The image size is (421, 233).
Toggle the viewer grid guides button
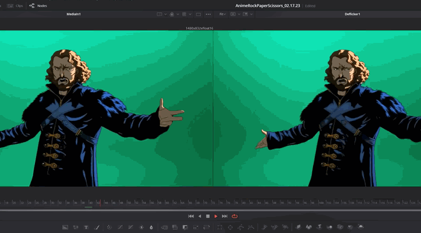pos(184,14)
